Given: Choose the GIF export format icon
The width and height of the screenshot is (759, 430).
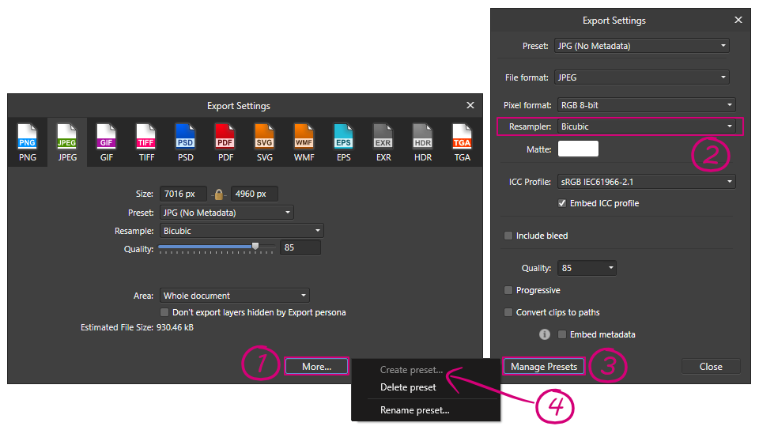Looking at the screenshot, I should pyautogui.click(x=107, y=143).
